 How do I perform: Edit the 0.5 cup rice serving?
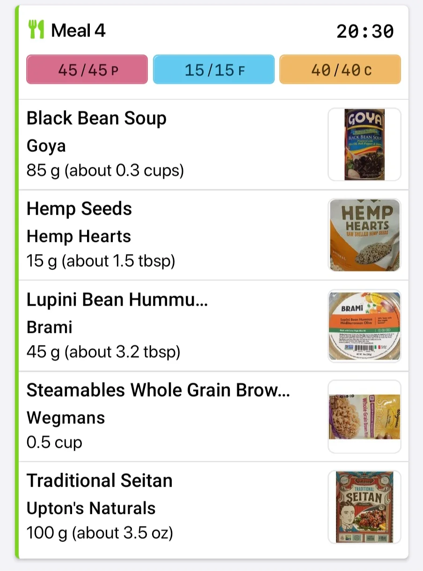tap(54, 443)
